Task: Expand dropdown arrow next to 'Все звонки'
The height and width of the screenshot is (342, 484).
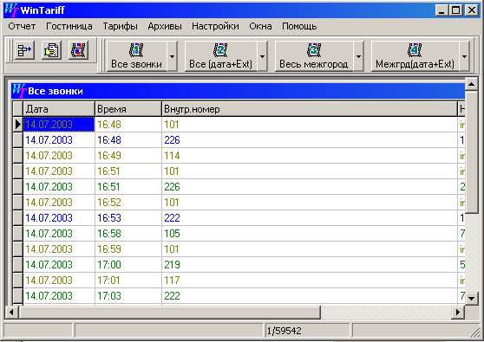Action: pos(173,56)
